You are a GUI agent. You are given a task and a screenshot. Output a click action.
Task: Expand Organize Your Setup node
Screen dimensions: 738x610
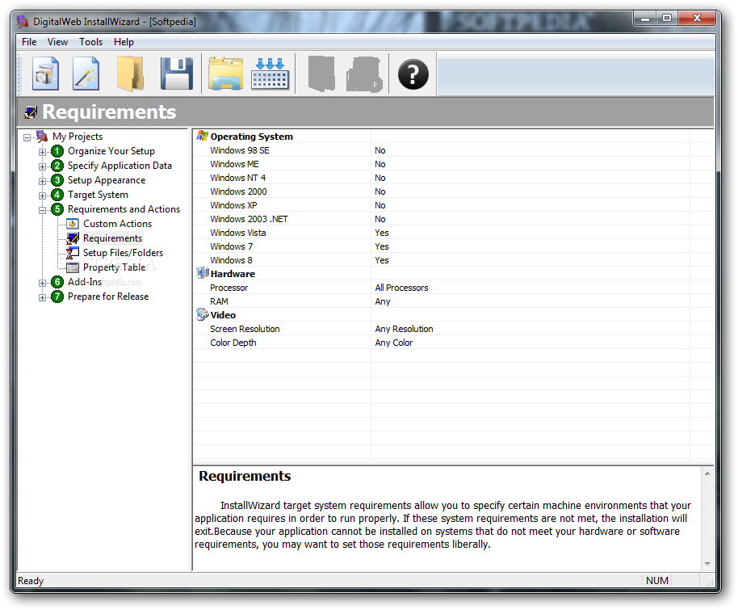click(42, 152)
